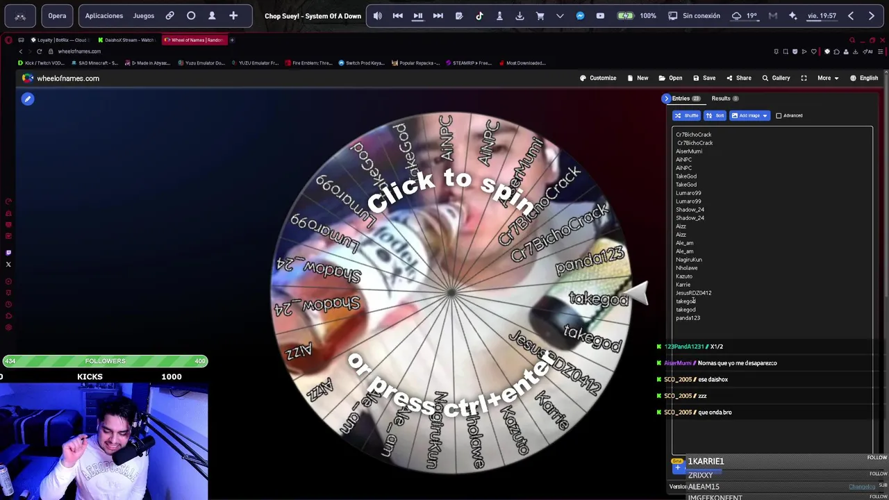Open the downloads tray icon

520,16
